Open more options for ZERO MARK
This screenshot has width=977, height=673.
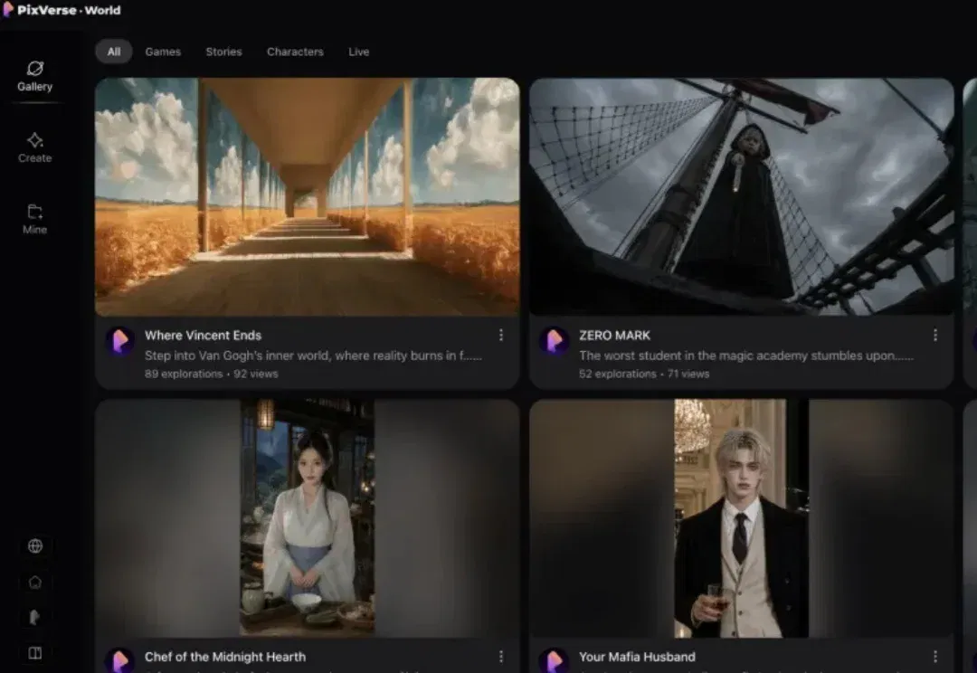point(935,336)
